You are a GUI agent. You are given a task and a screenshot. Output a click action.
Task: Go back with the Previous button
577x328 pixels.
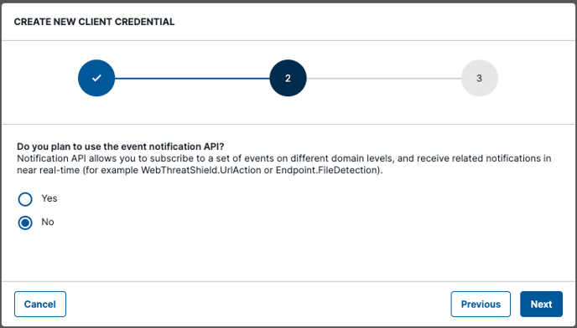pyautogui.click(x=481, y=304)
